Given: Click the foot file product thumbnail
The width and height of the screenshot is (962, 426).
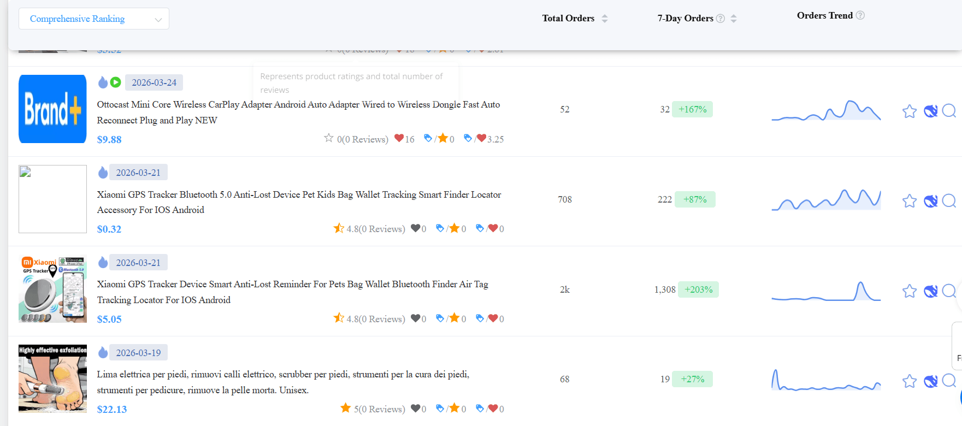Looking at the screenshot, I should pyautogui.click(x=52, y=378).
